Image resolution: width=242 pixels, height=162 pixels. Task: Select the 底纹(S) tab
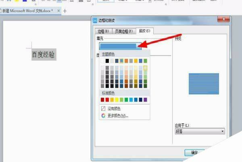click(x=145, y=31)
